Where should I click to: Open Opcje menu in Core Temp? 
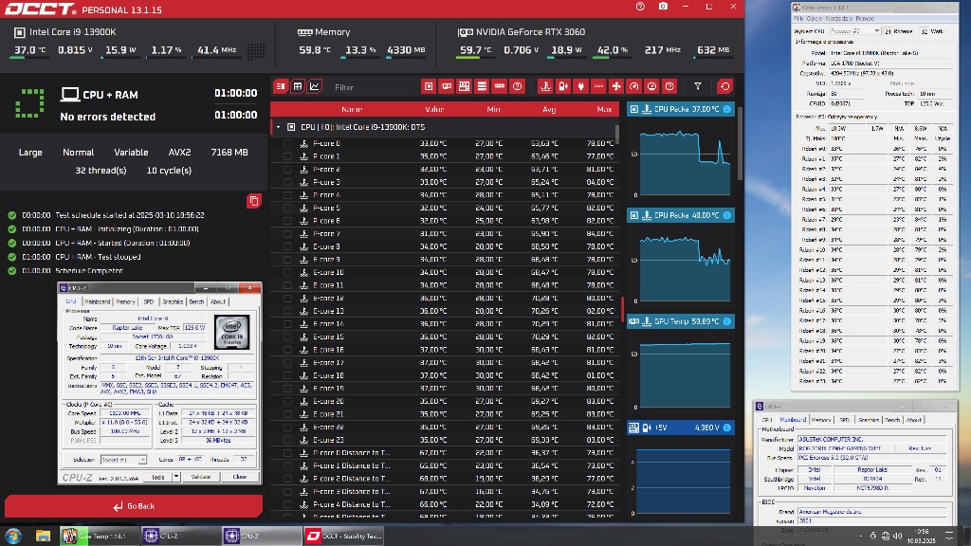815,19
